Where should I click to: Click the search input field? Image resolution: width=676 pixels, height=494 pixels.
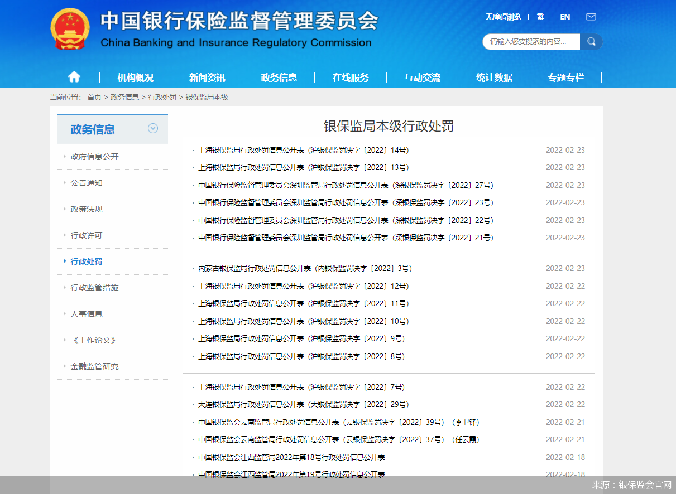(531, 41)
